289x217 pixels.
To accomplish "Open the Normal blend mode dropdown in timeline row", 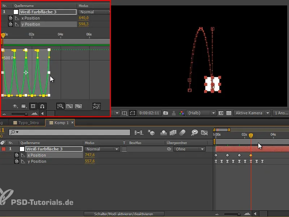I will coord(102,149).
